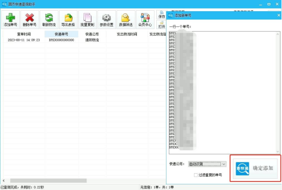The width and height of the screenshot is (282, 190).
Task: Open the 批量复制 batch copy tool
Action: point(88,20)
